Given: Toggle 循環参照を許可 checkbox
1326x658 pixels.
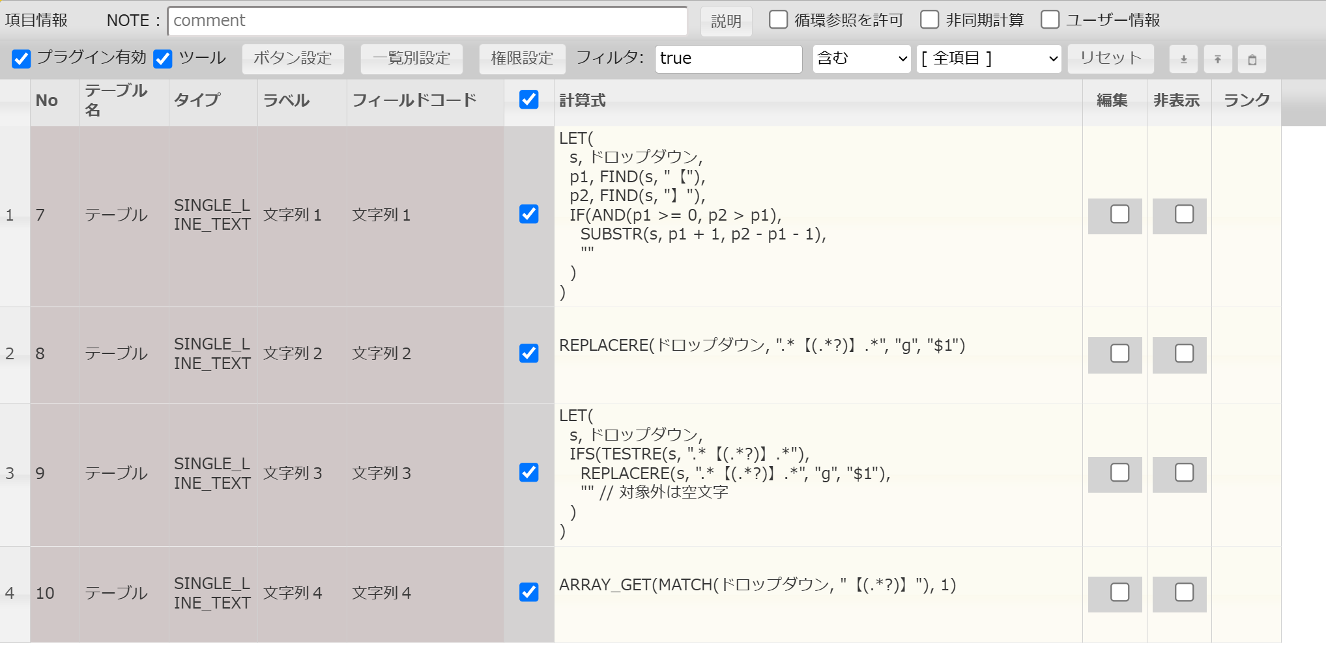Looking at the screenshot, I should click(x=778, y=20).
